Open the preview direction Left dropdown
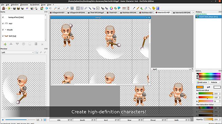This screenshot has height=124, width=222. pyautogui.click(x=18, y=53)
